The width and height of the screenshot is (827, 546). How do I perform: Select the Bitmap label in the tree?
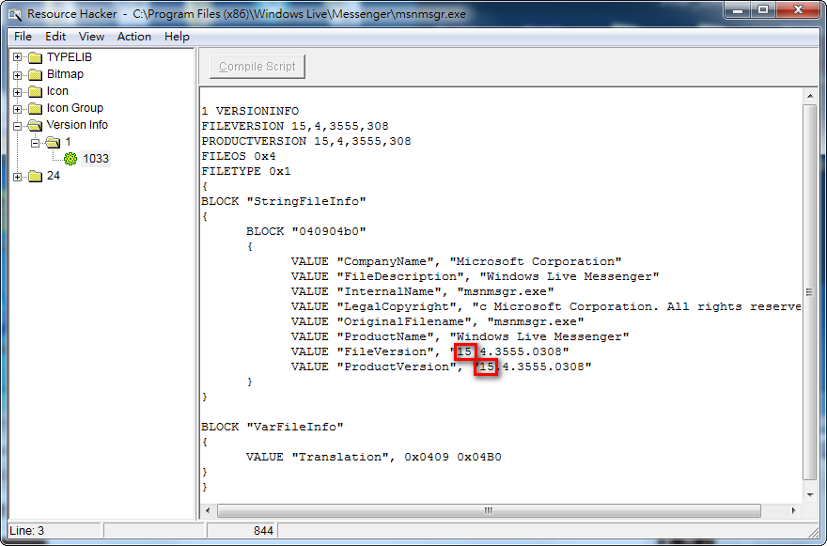[65, 74]
